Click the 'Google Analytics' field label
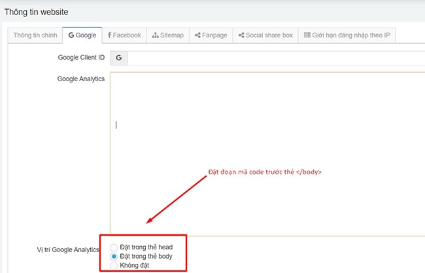The height and width of the screenshot is (273, 425). 81,79
